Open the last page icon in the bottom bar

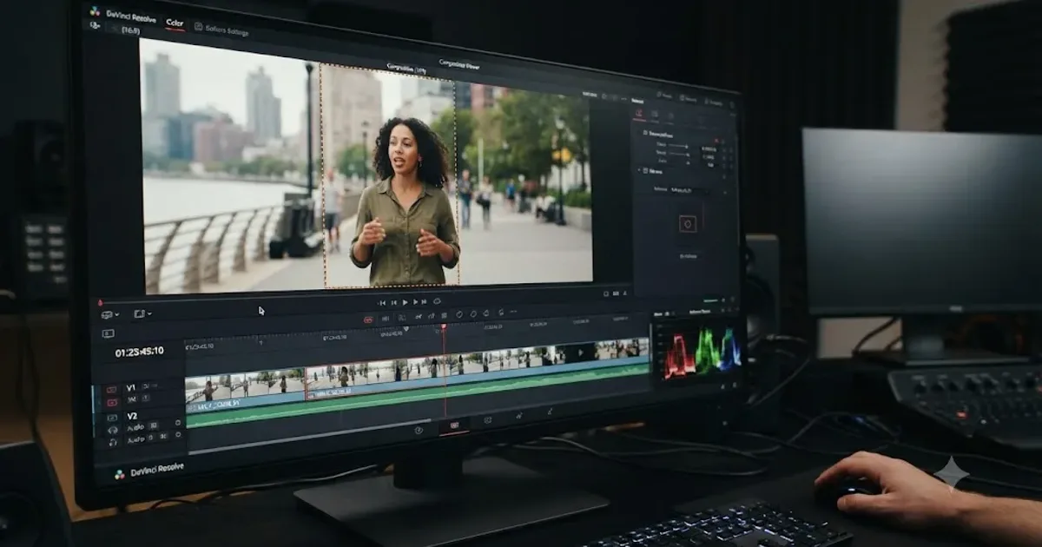549,412
